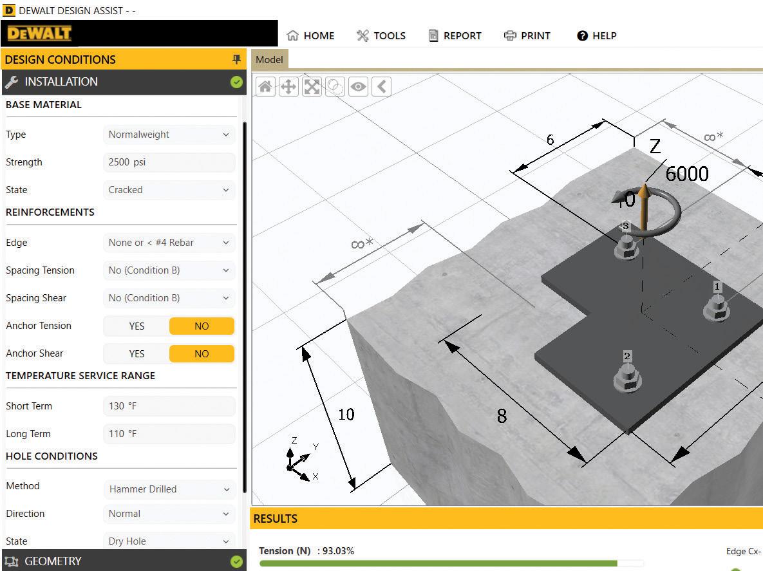Viewport: 763px width, 571px height.
Task: Select the pan/move tool icon
Action: pos(288,87)
